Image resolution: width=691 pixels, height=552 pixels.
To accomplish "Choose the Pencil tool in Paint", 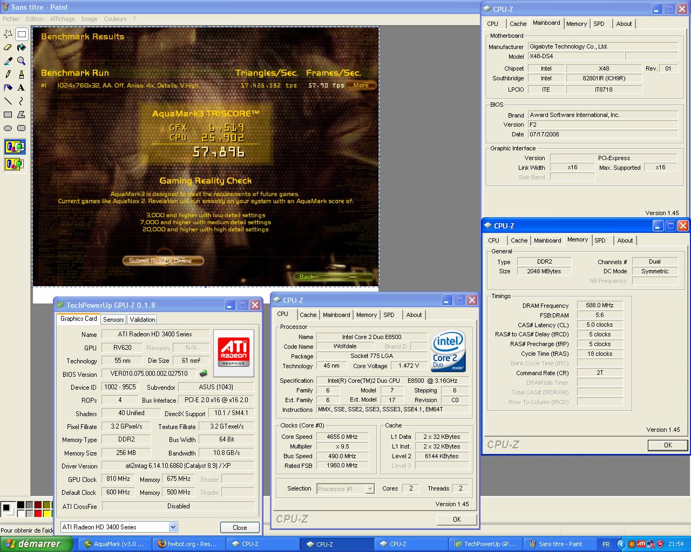I will (8, 74).
